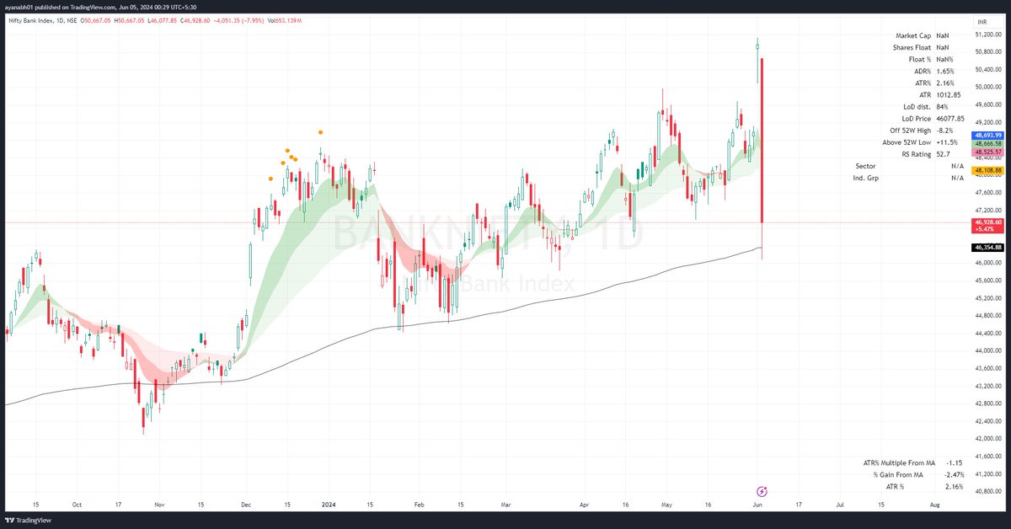Click the ATR value 1012.85
The height and width of the screenshot is (529, 1011).
click(948, 95)
